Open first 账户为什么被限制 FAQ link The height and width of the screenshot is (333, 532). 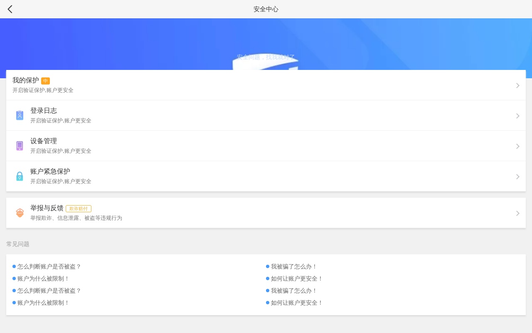click(x=43, y=278)
